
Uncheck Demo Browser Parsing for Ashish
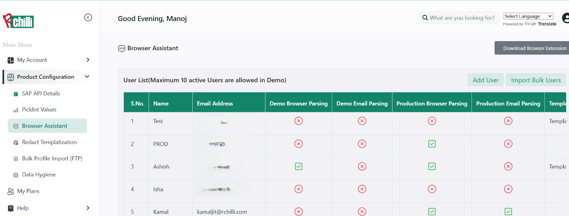[x=298, y=167]
